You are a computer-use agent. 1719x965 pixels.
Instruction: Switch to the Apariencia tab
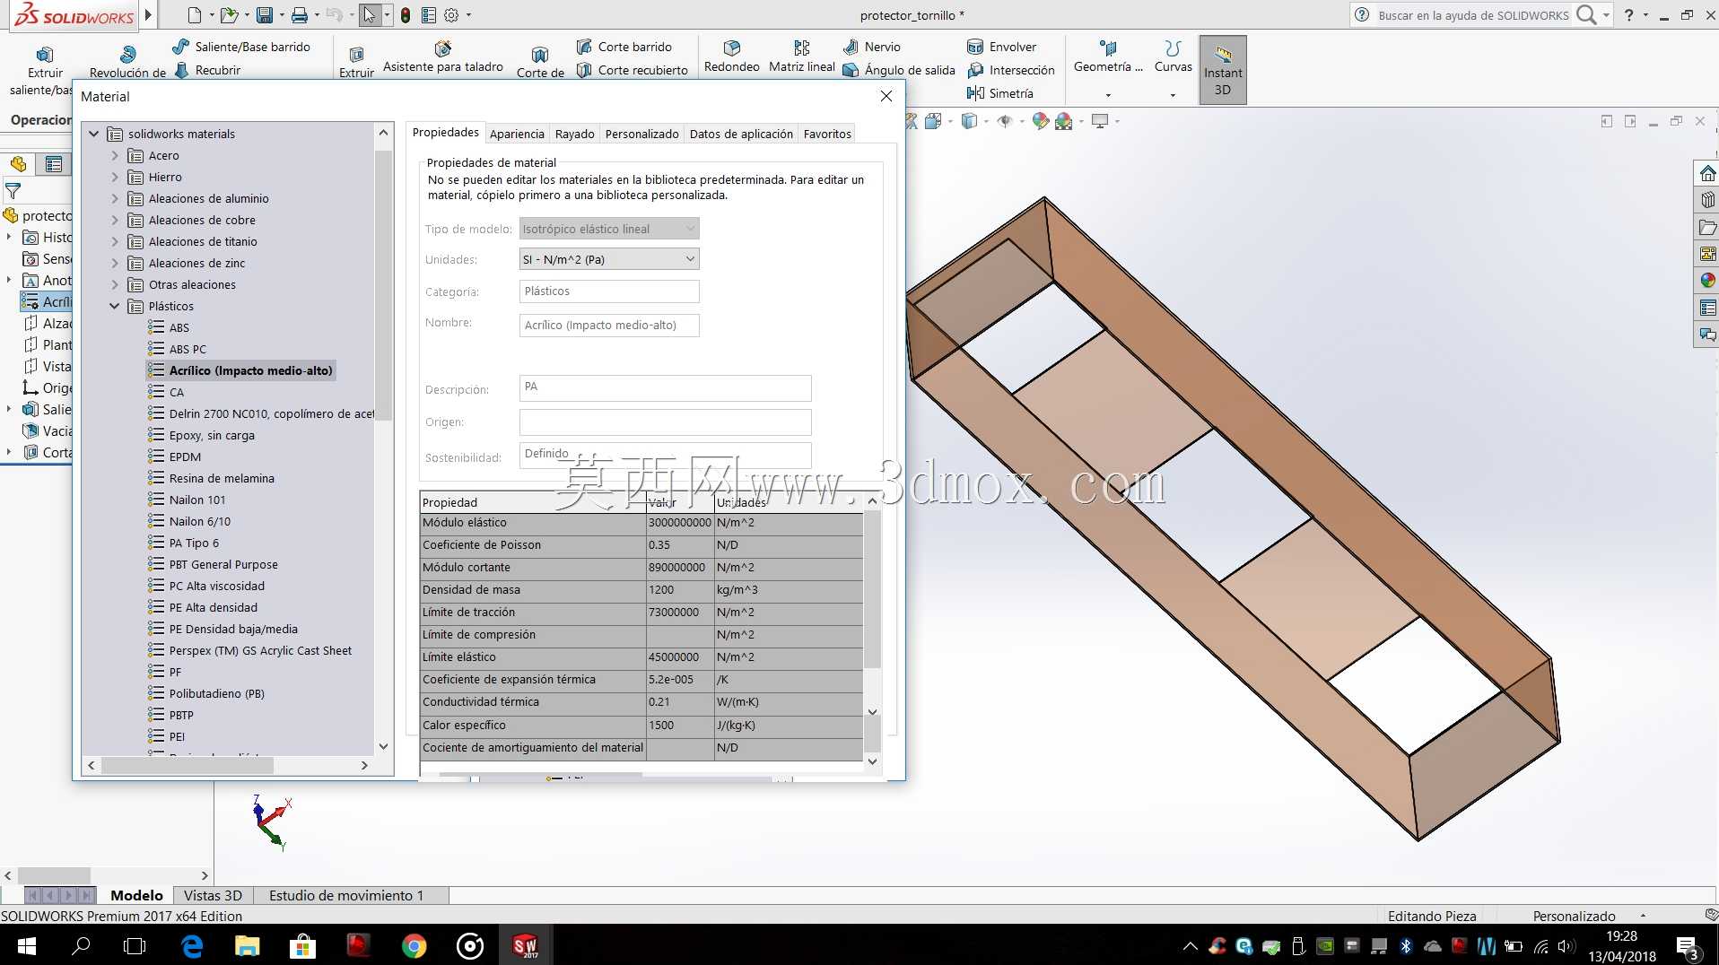click(x=517, y=134)
